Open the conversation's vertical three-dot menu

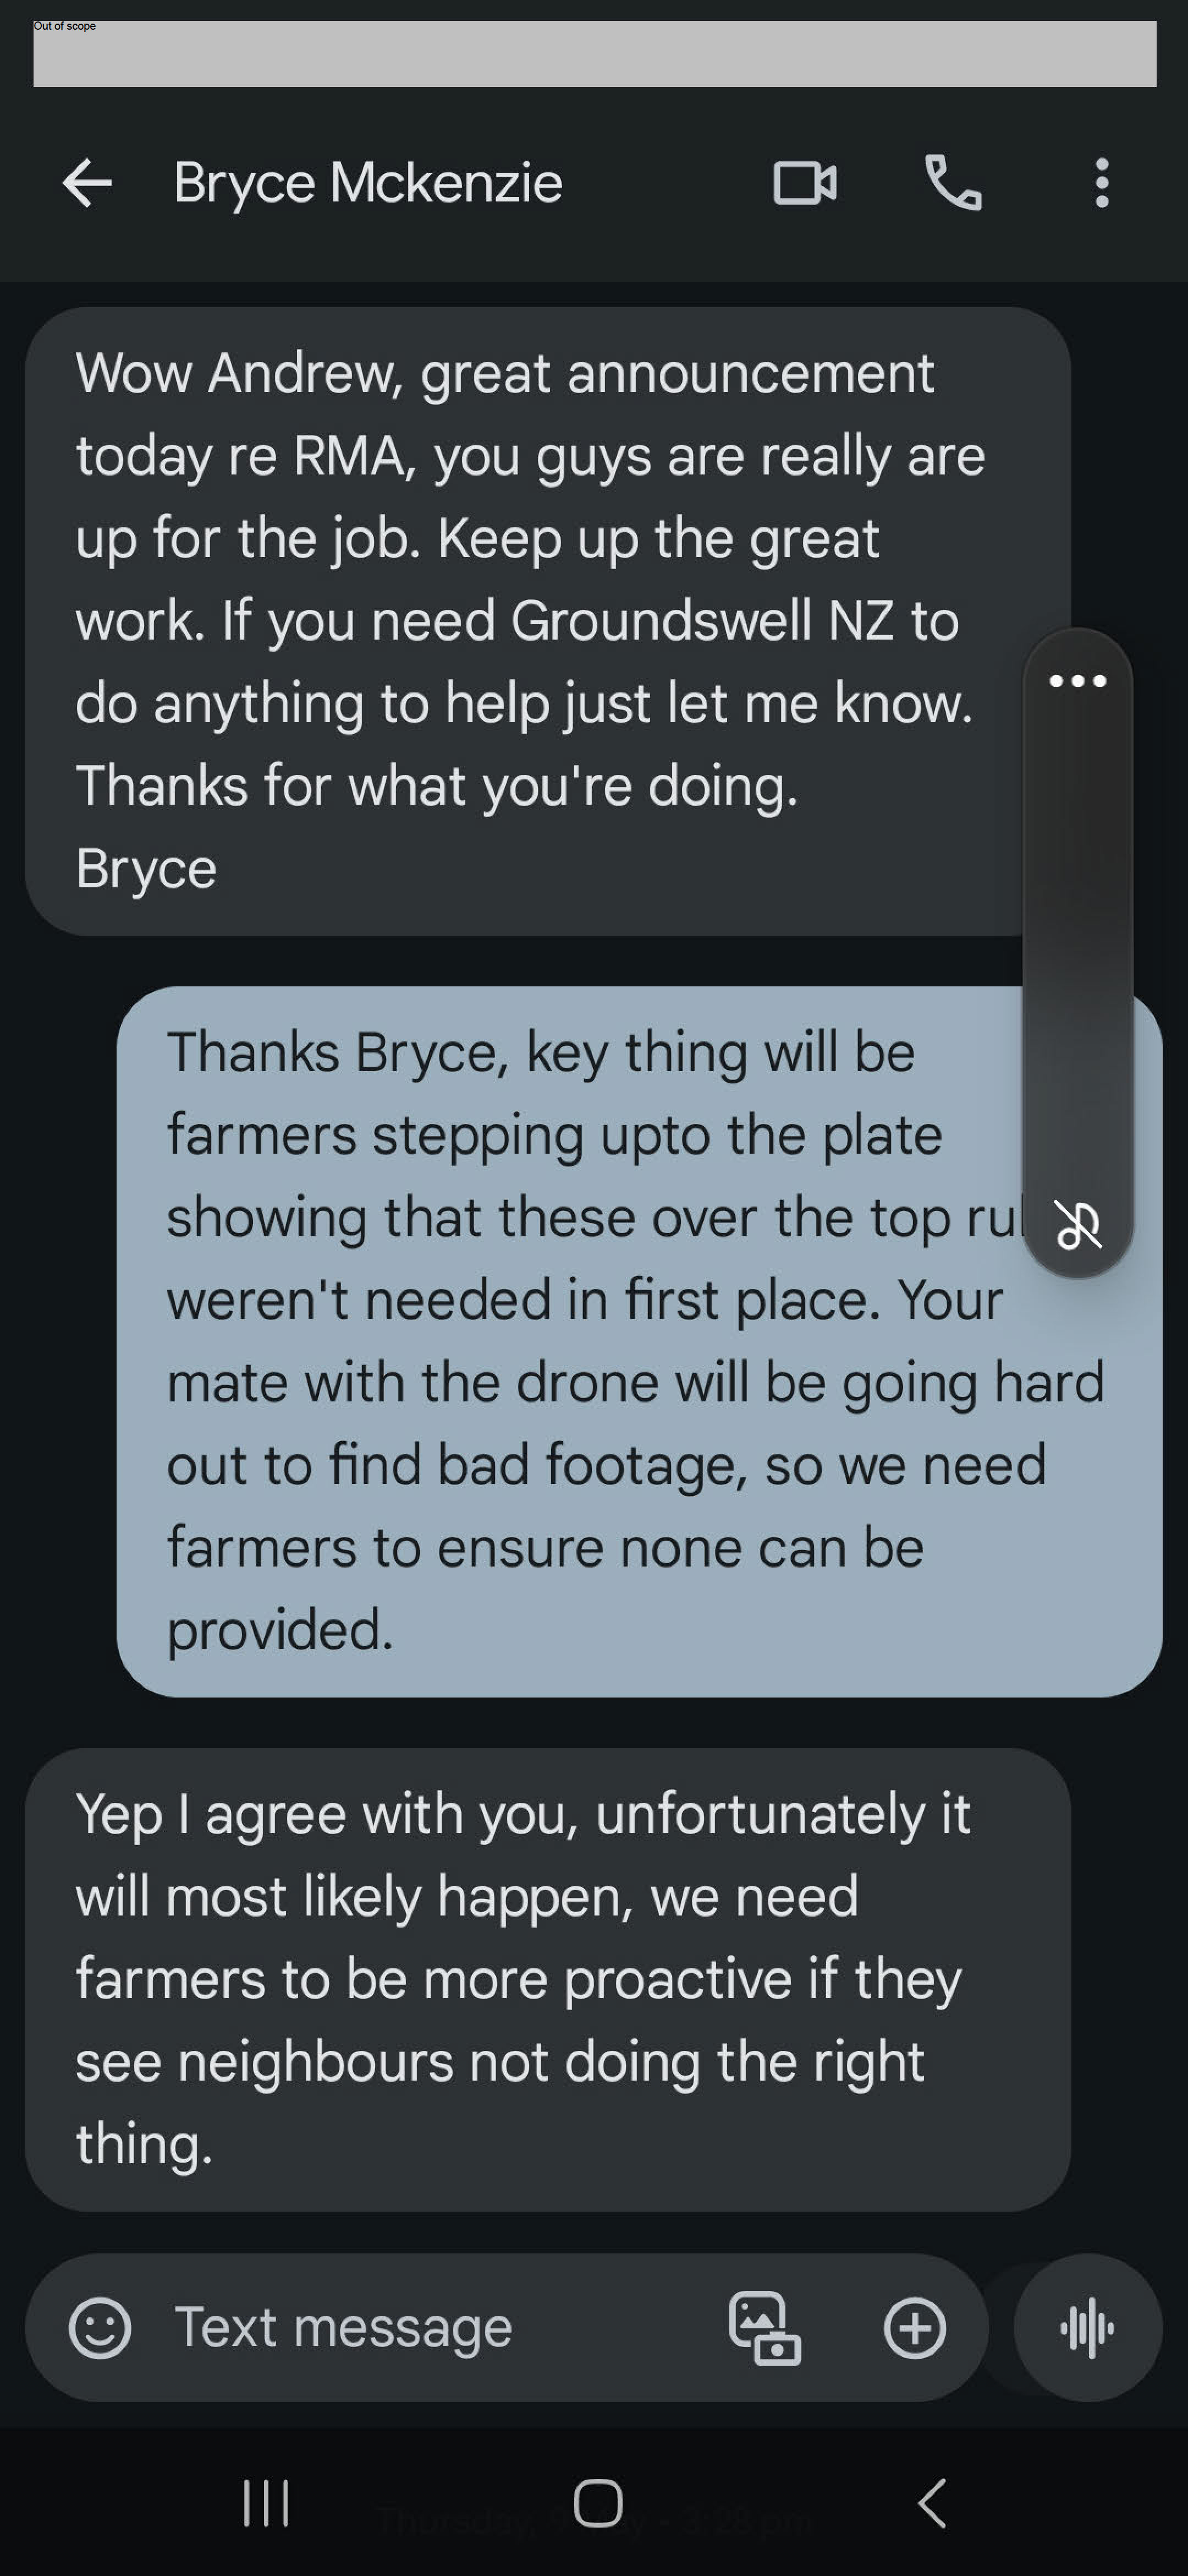click(1101, 183)
